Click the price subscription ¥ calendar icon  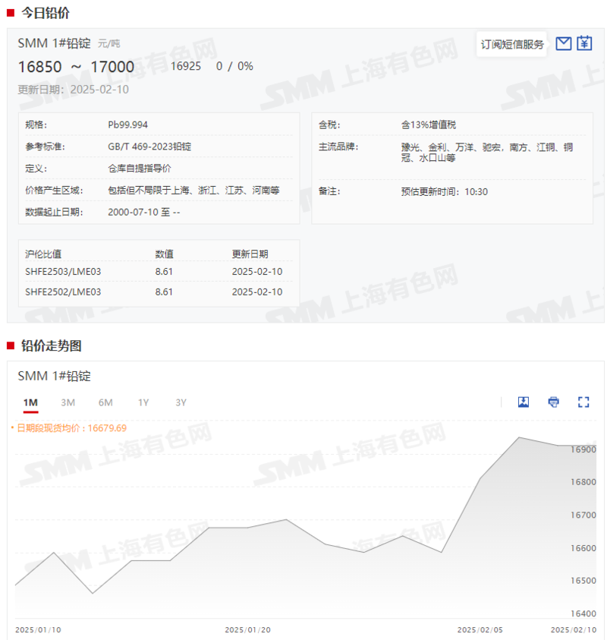584,43
